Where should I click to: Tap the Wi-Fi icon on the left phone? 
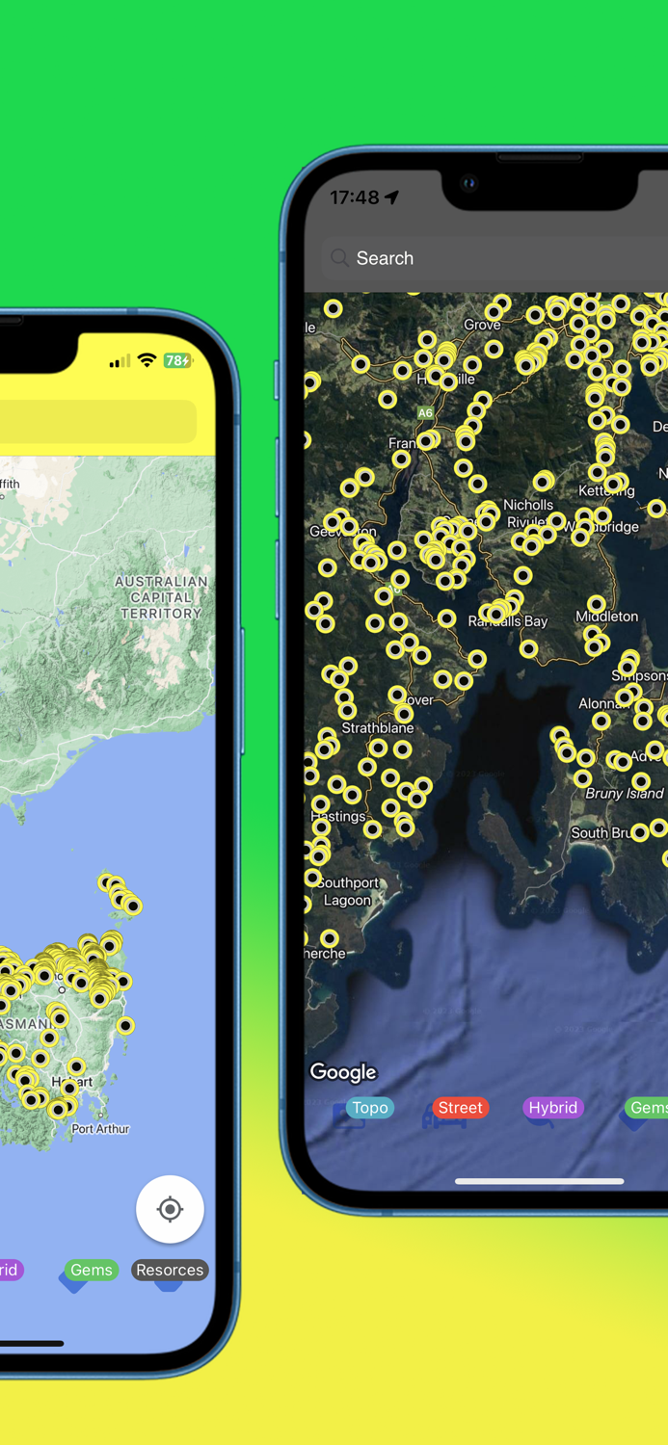pos(147,360)
